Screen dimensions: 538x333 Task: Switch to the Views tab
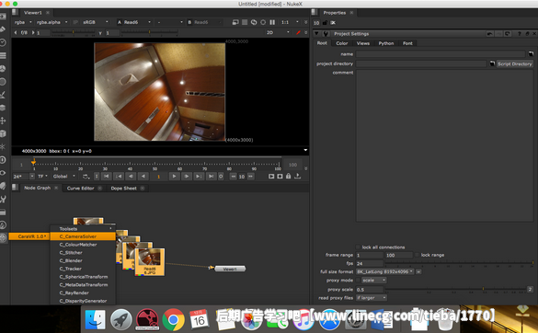pos(363,43)
